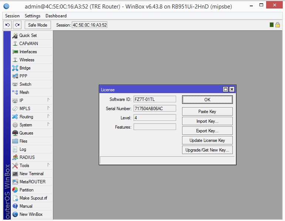The width and height of the screenshot is (285, 221).
Task: Click the green connection indicator
Action: pos(272,25)
